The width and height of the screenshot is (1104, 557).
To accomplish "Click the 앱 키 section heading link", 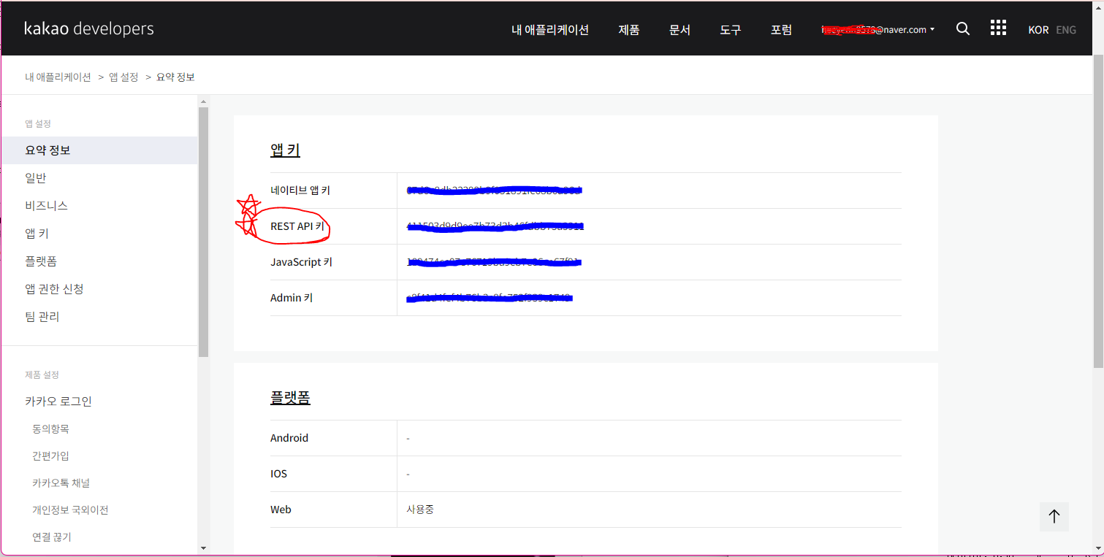I will [x=285, y=150].
